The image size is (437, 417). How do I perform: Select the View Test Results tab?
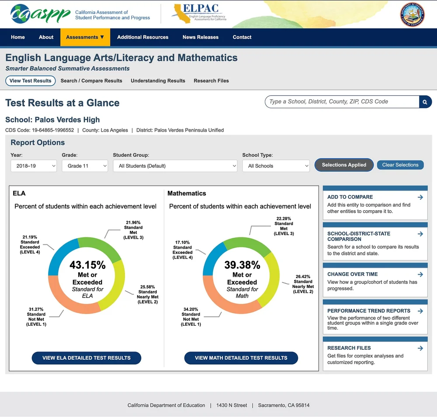tap(31, 81)
